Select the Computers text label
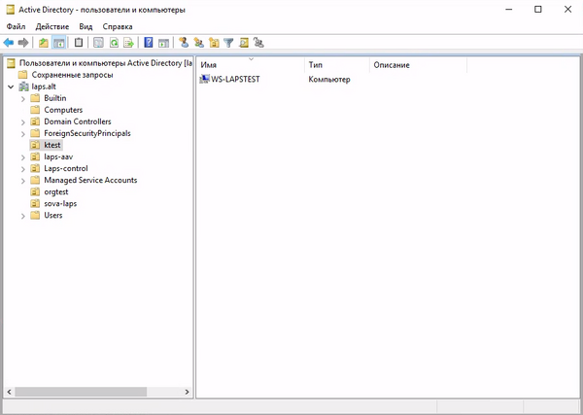583x415 pixels. [63, 110]
